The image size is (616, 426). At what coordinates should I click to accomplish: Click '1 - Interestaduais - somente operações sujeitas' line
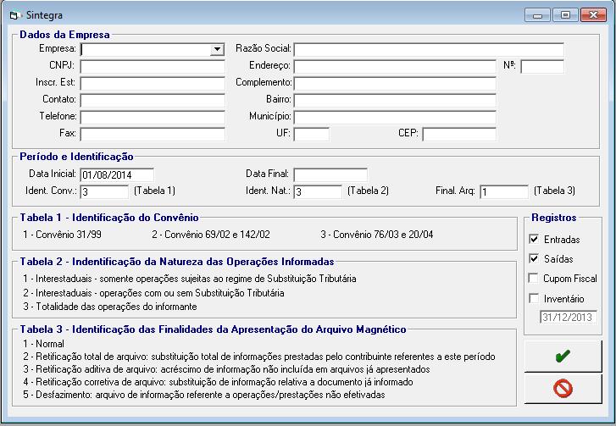[x=190, y=279]
